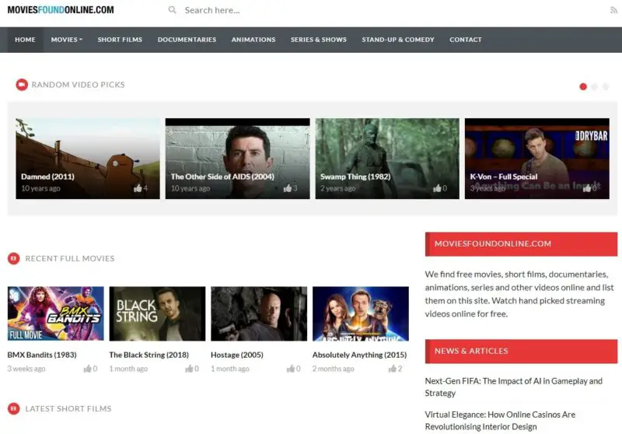
Task: Click the Latest Short Films section icon
Action: [13, 408]
